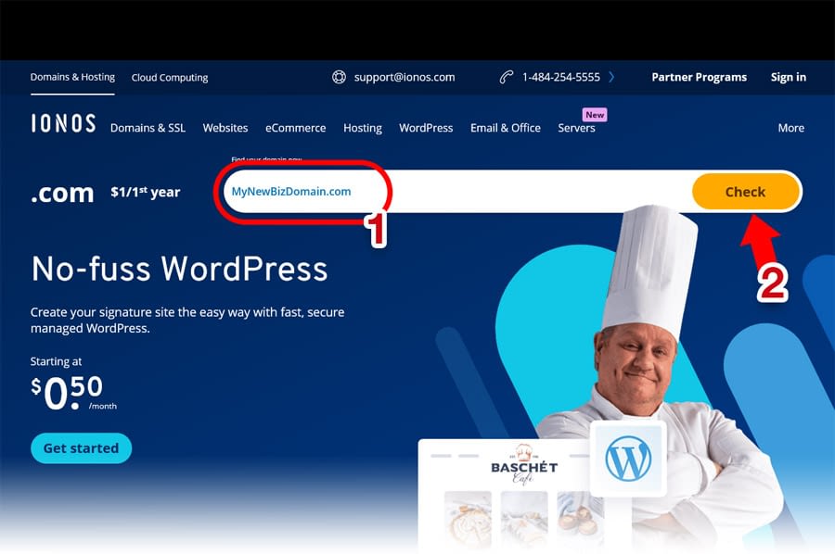835x554 pixels.
Task: Open the Hosting menu
Action: point(363,128)
